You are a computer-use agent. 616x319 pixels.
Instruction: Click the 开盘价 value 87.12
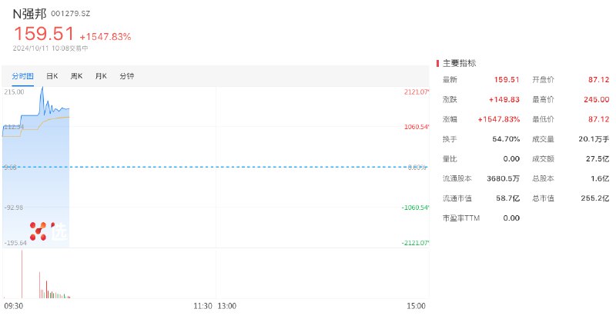tap(599, 80)
